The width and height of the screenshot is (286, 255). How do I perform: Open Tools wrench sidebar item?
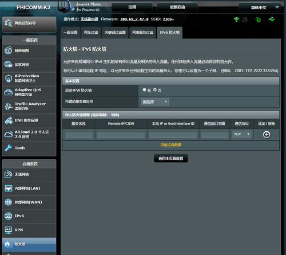[29, 148]
